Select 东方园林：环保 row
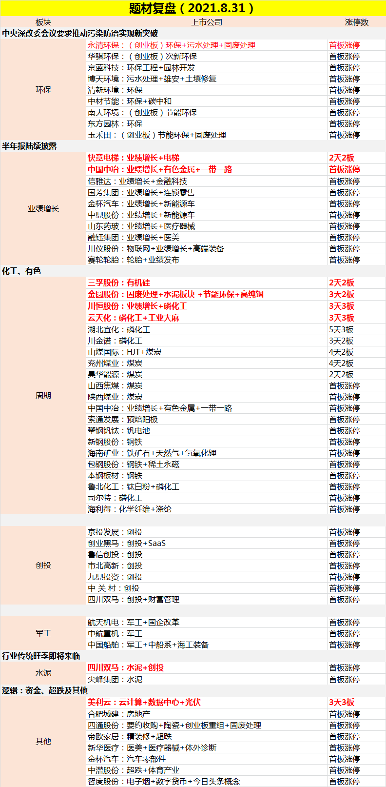This screenshot has width=386, height=787. [x=115, y=124]
